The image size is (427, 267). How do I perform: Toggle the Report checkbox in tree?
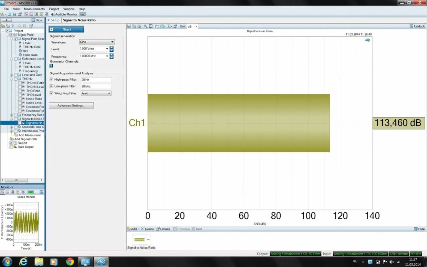(x=11, y=143)
